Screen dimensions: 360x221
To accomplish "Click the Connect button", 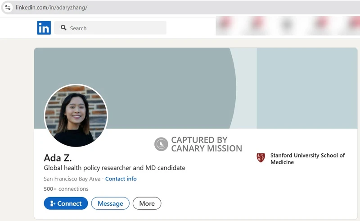I will click(66, 203).
